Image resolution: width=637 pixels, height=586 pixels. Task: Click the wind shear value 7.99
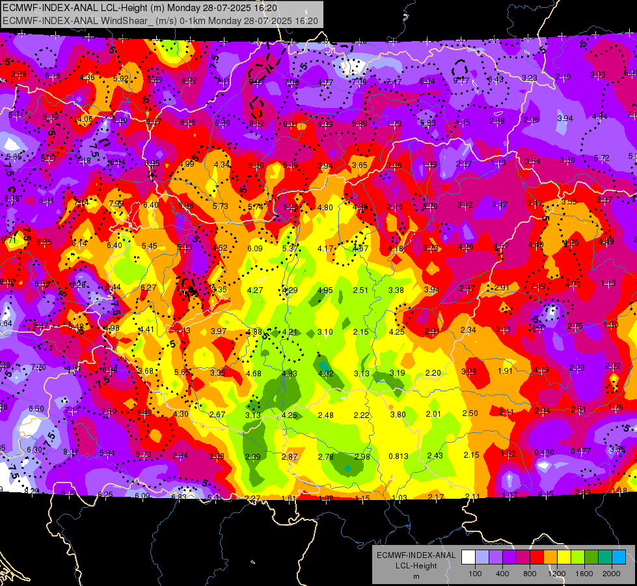tap(116, 203)
